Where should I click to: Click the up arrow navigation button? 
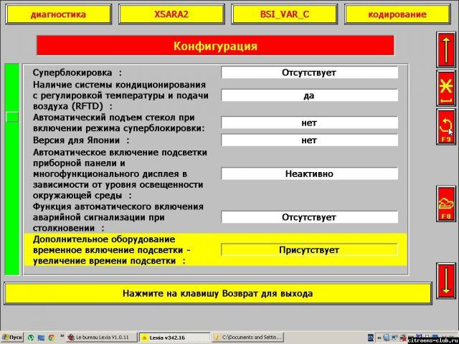click(x=446, y=49)
